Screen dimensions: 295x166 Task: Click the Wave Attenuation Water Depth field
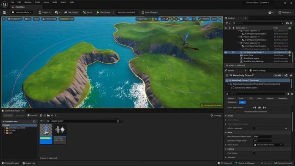click(262, 136)
